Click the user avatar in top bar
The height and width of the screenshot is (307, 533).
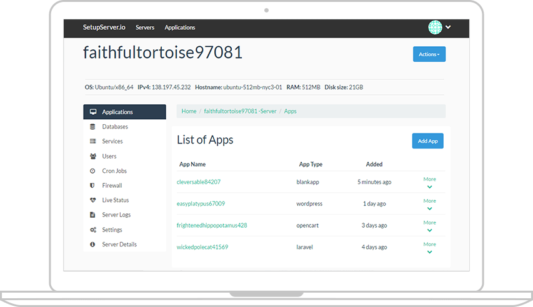pos(435,27)
